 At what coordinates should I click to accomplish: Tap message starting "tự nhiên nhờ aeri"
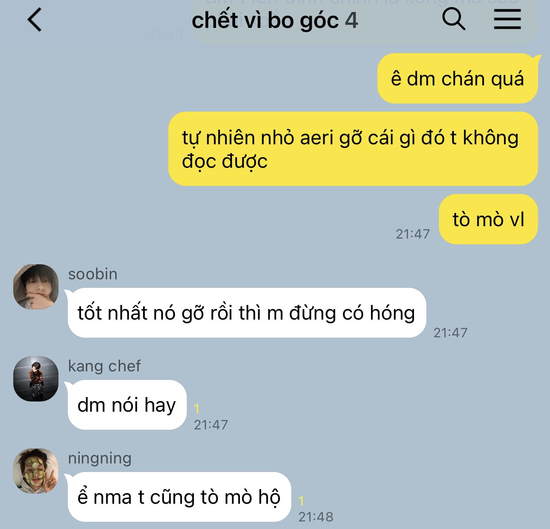(353, 149)
